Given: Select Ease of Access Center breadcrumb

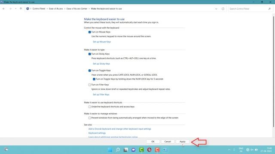Looking at the screenshot, I should click(77, 9).
